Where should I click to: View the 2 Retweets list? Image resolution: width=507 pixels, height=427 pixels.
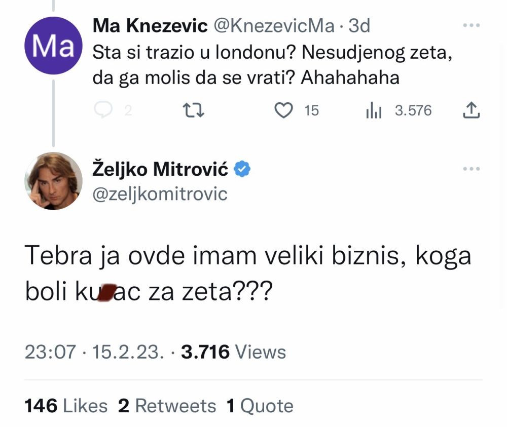tap(167, 406)
